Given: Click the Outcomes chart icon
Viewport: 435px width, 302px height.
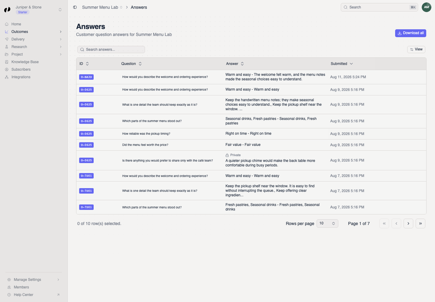Looking at the screenshot, I should pyautogui.click(x=7, y=32).
